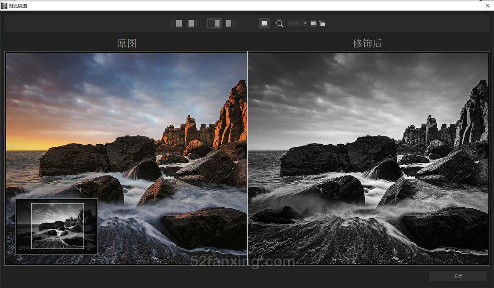Select the first split layout icon

(x=177, y=23)
